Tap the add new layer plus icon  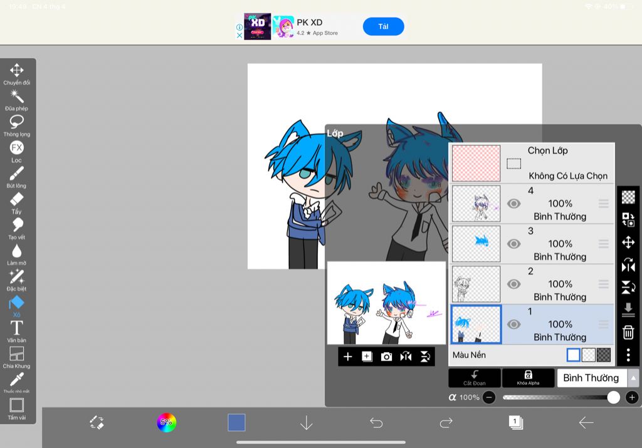point(347,357)
